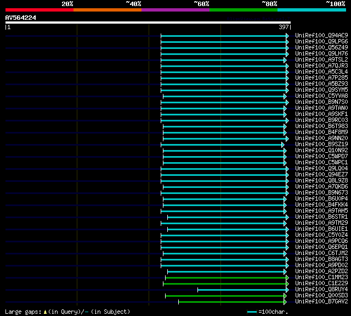Click the UniRef100_B9SZ19 label
The width and height of the screenshot is (351, 316).
(x=321, y=145)
